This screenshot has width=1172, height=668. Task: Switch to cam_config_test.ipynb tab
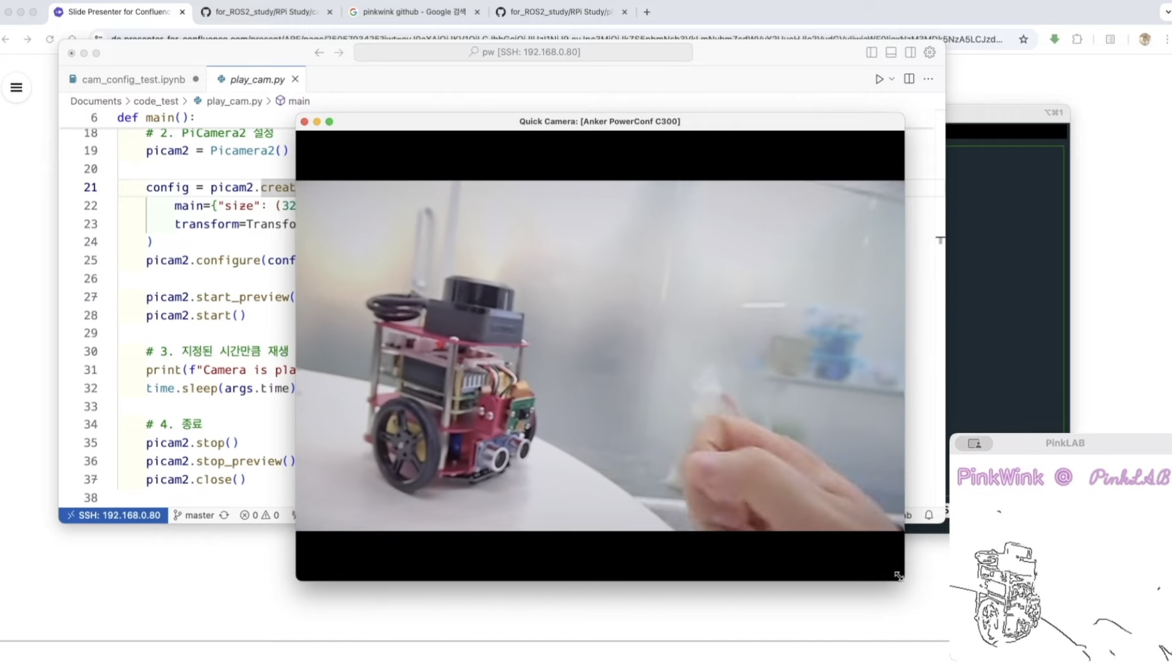point(133,79)
